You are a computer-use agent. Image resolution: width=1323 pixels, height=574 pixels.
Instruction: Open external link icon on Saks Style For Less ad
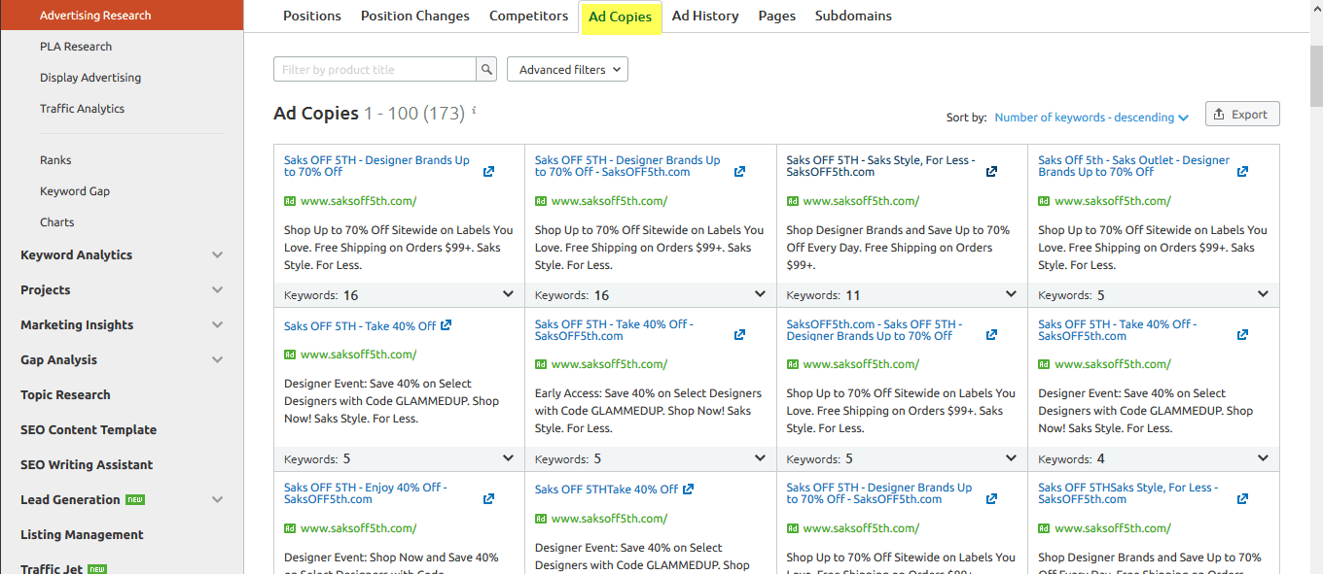[x=990, y=171]
